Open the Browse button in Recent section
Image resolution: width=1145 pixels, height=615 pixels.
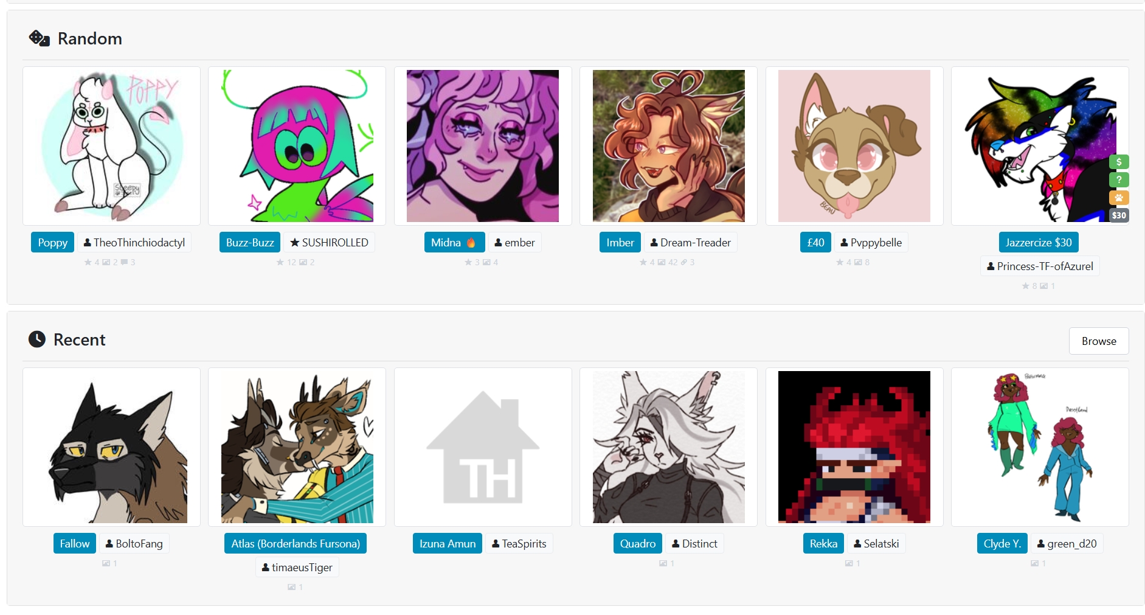click(x=1099, y=341)
